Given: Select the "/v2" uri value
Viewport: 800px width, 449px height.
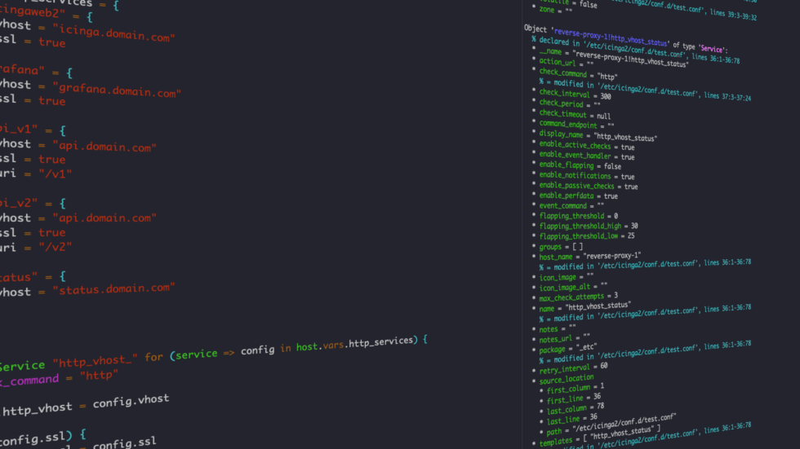Looking at the screenshot, I should point(56,247).
